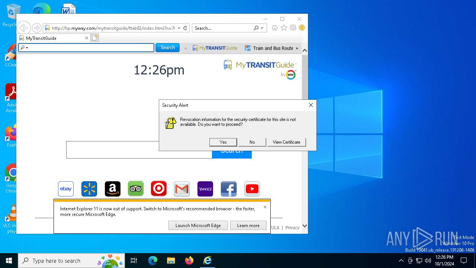The width and height of the screenshot is (476, 268).
Task: Open the Train and Bus Route toolbar item
Action: (x=269, y=48)
